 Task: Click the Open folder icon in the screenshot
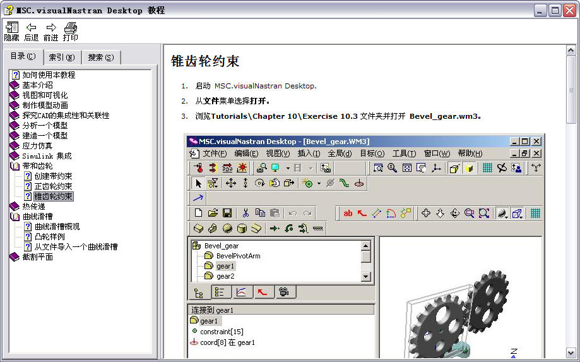click(x=213, y=213)
